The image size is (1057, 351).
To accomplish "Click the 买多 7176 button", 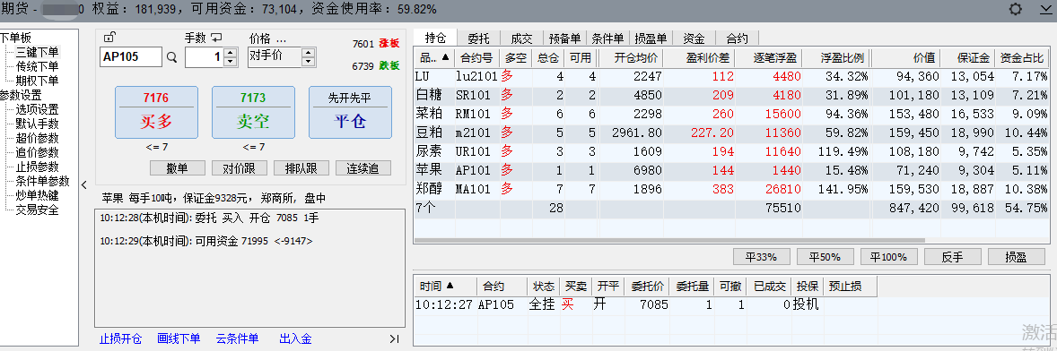I will (156, 112).
